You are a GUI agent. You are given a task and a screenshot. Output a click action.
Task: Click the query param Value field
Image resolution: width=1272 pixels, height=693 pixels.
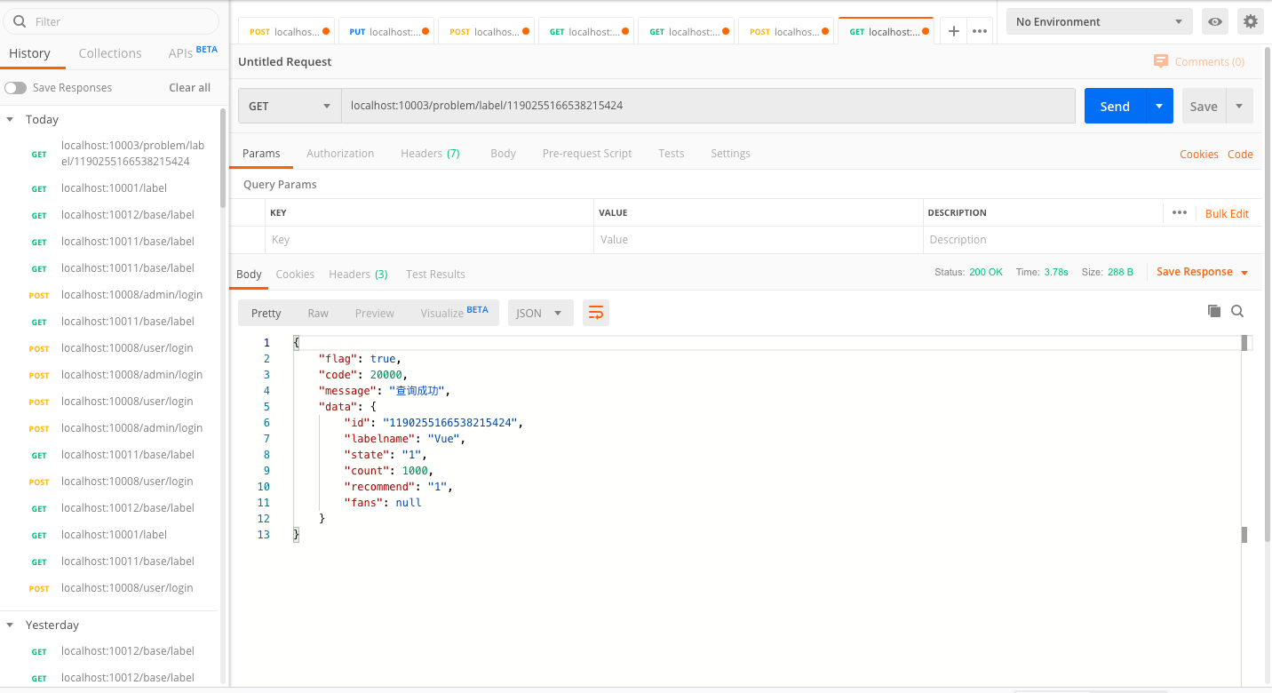tap(759, 240)
